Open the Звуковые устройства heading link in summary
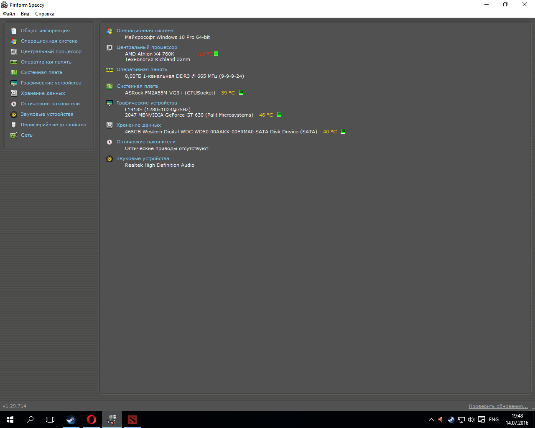 click(143, 158)
